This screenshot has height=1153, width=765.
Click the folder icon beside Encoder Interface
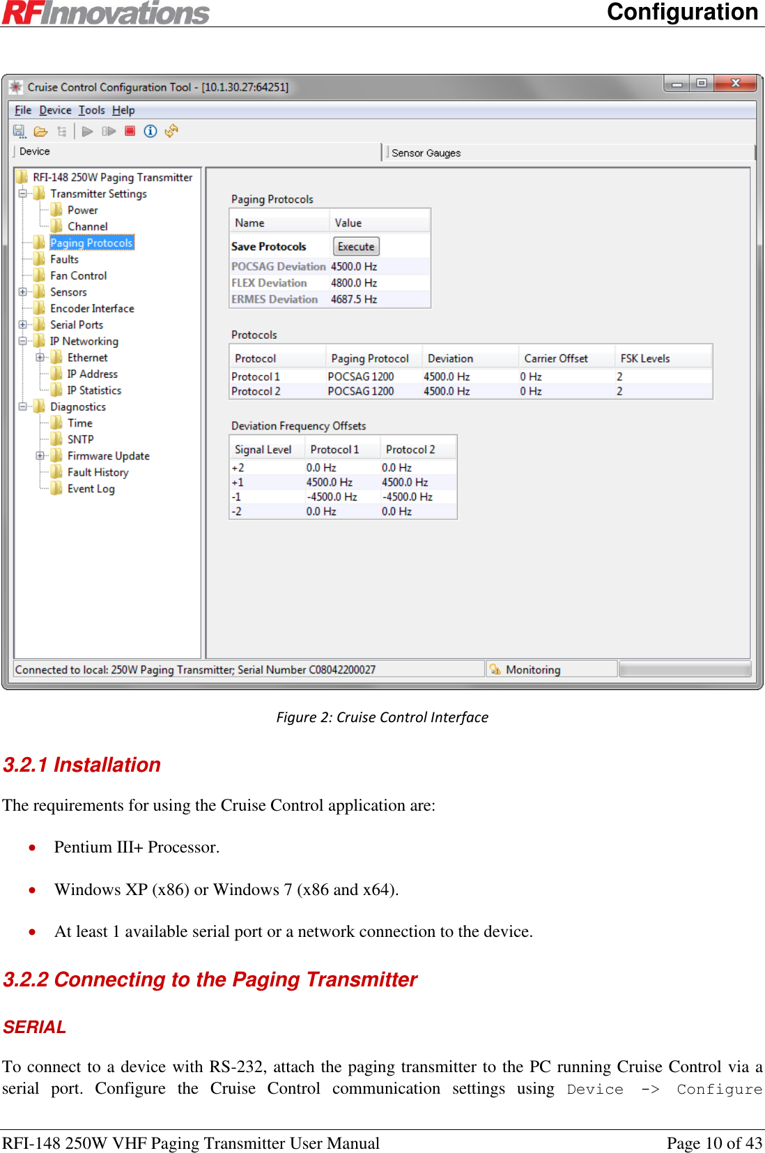(40, 308)
